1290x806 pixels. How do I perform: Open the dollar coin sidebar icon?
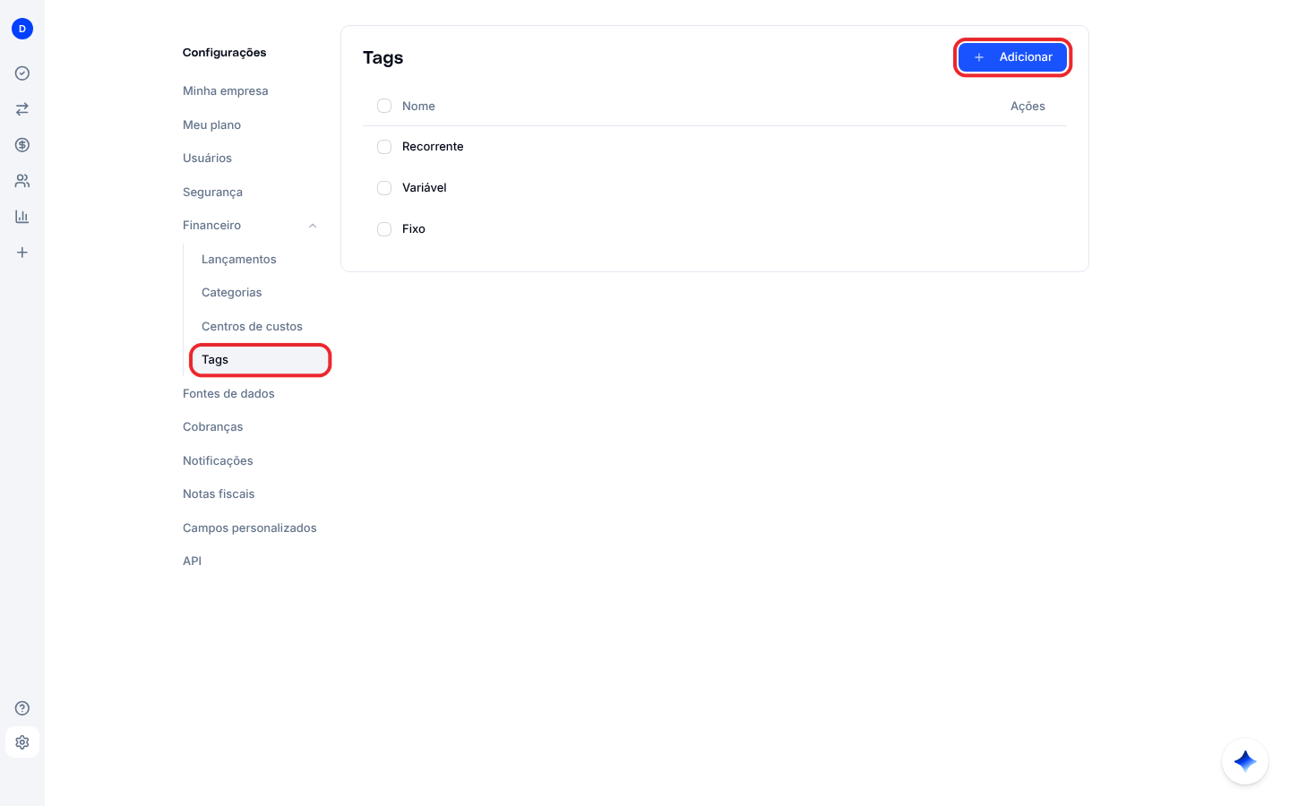(x=22, y=145)
